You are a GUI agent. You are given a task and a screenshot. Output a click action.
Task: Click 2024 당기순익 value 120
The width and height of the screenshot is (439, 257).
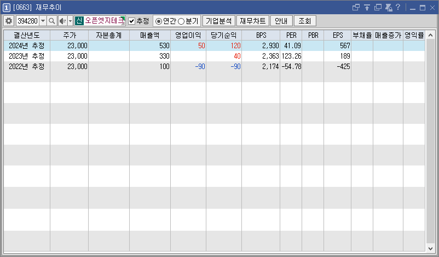(x=236, y=45)
